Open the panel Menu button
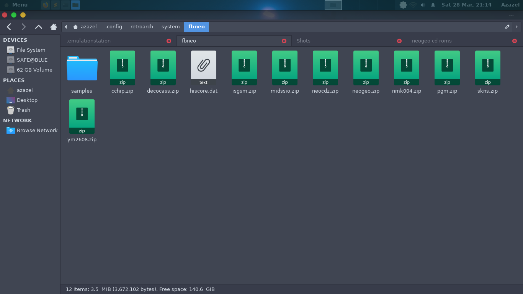This screenshot has width=523, height=294. coord(16,5)
